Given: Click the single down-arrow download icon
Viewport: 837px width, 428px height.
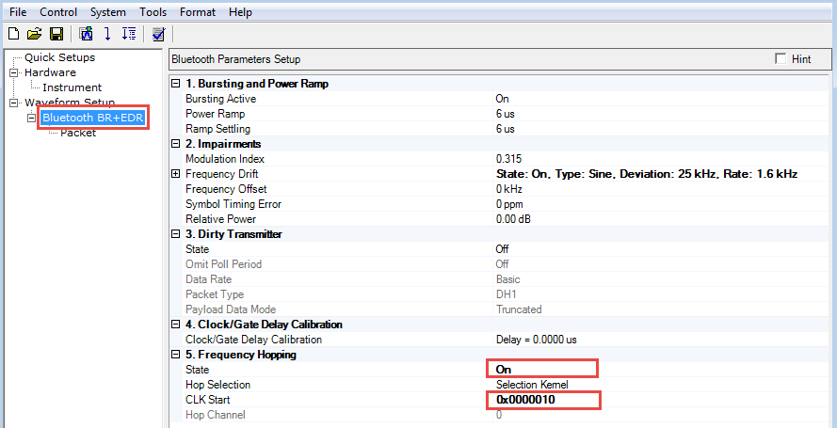Looking at the screenshot, I should click(x=107, y=34).
